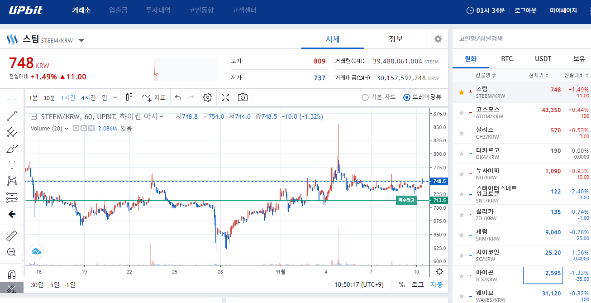Select the BTC market tab
The width and height of the screenshot is (591, 303).
[507, 59]
